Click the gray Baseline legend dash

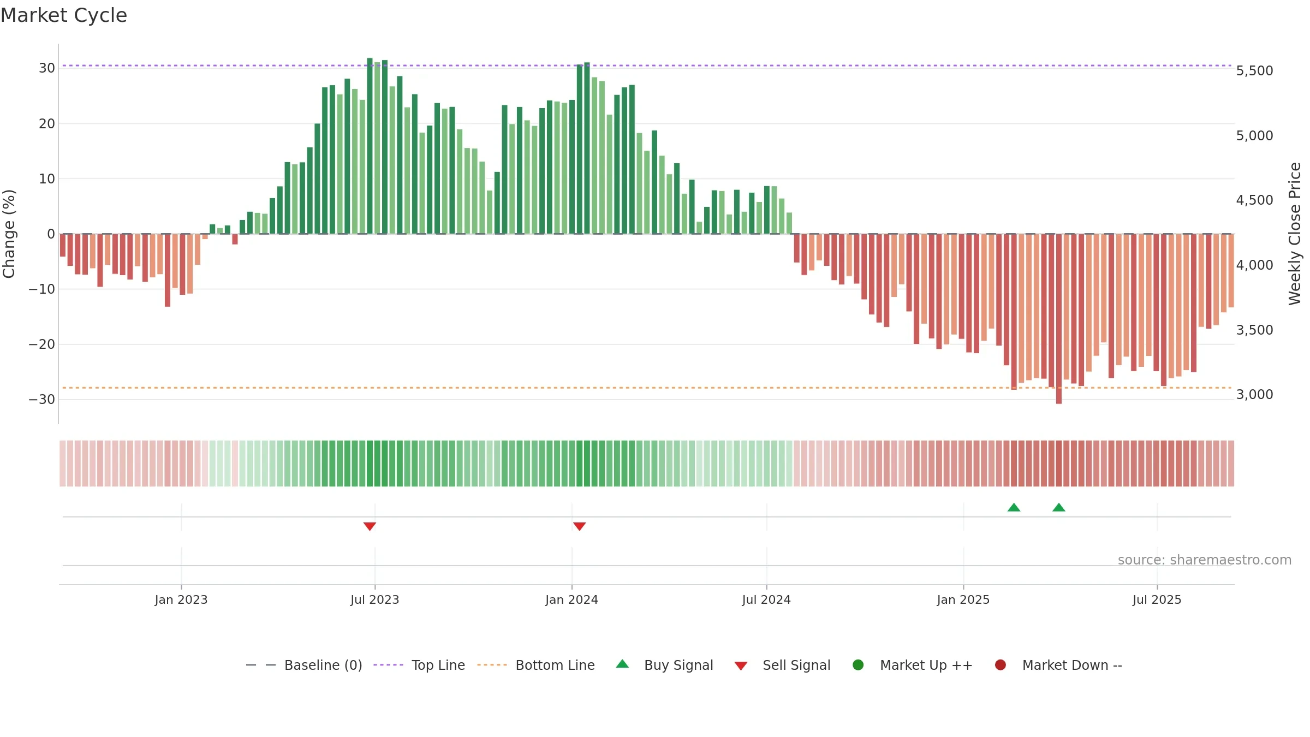coord(261,665)
